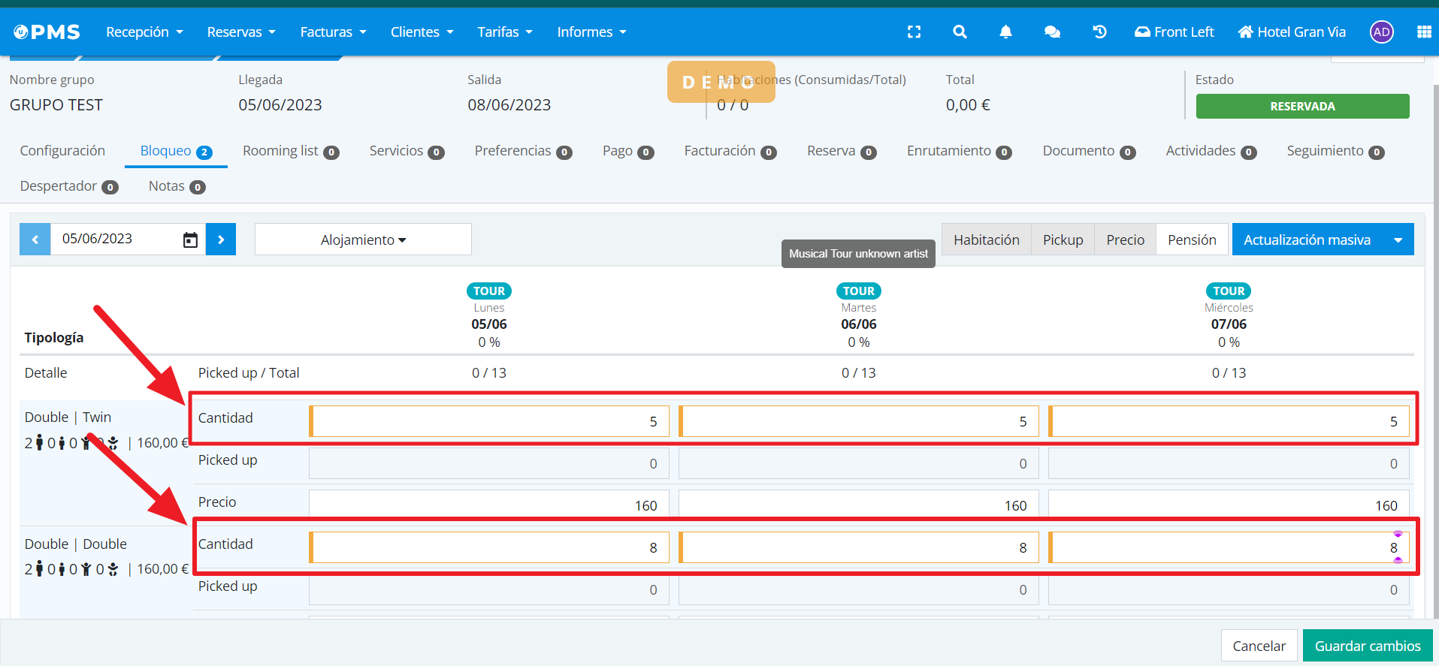The image size is (1439, 666).
Task: Edit Double Twin Cantidad field for 05/06
Action: 488,421
